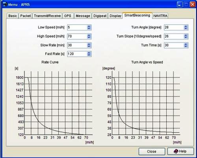Click the Rate Curve chart title
Screen dimensions: 197x158
[x=50, y=62]
